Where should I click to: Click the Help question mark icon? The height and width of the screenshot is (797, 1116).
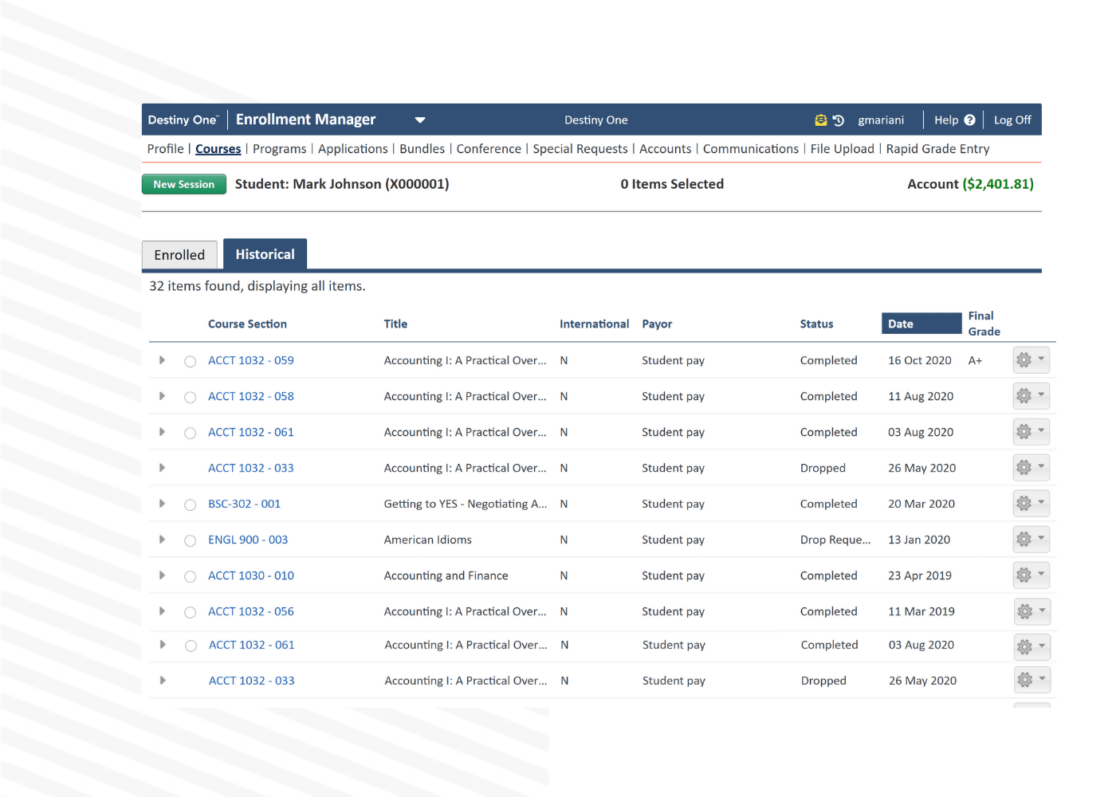(969, 120)
